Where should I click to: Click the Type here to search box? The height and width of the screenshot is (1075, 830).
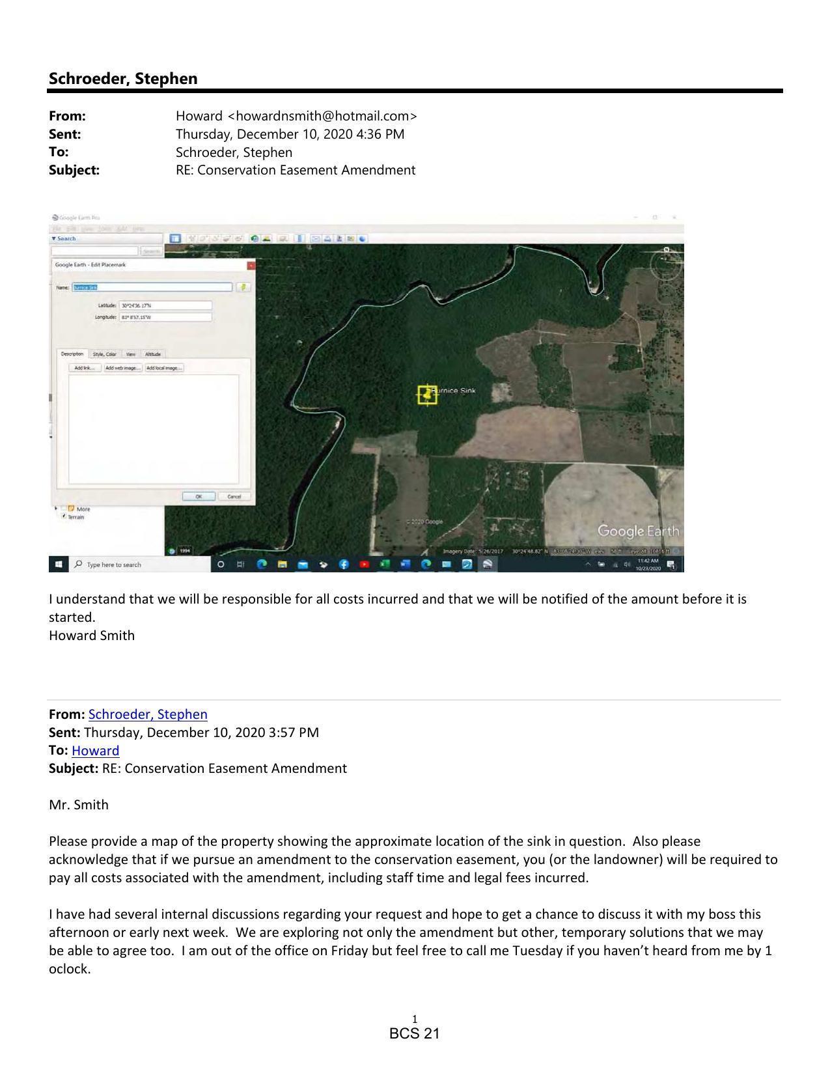pyautogui.click(x=139, y=565)
